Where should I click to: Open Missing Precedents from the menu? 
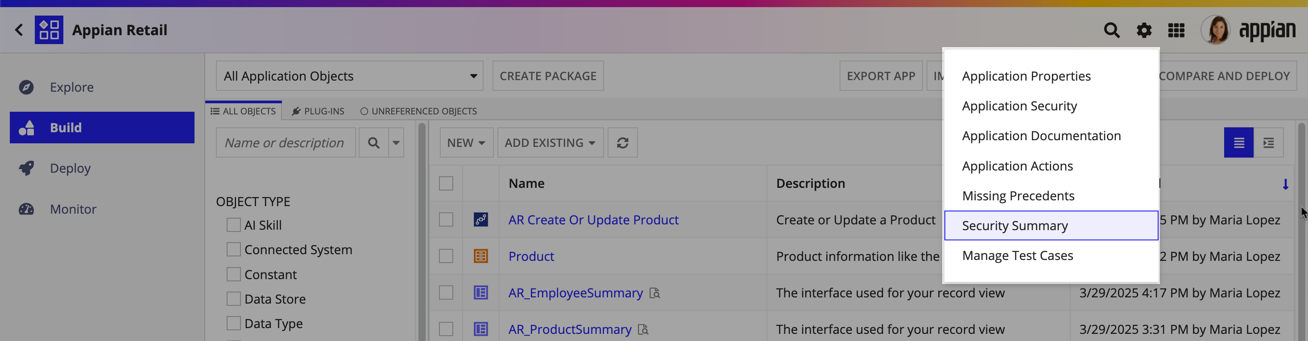[x=1051, y=195]
